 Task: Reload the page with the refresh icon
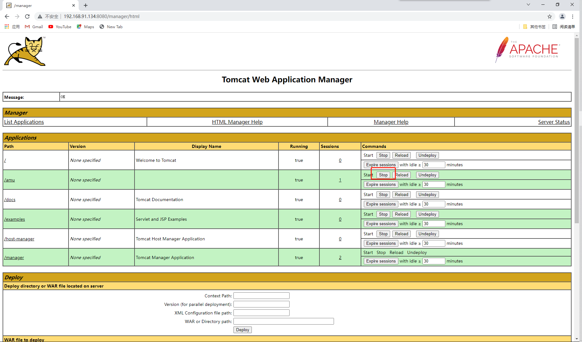27,16
